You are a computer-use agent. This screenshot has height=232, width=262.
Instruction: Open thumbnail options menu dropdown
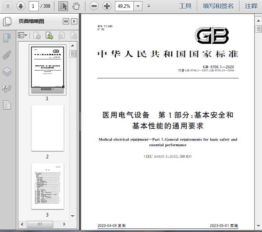pos(23,35)
